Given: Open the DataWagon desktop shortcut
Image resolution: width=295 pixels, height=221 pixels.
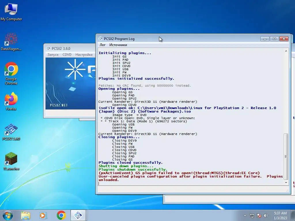Looking at the screenshot, I should point(11,42).
